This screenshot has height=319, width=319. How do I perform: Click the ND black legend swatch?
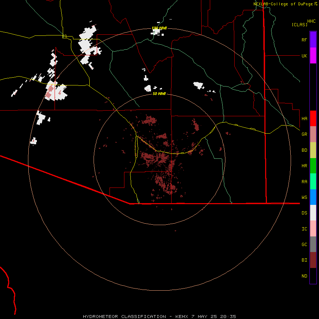313,276
